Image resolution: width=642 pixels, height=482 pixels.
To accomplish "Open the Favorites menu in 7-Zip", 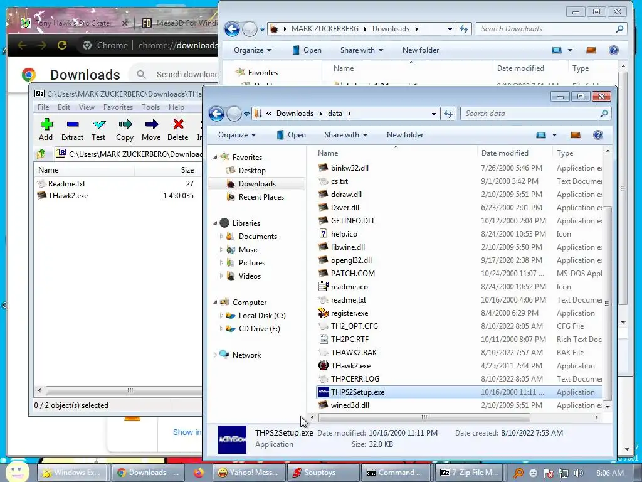I will tap(118, 107).
